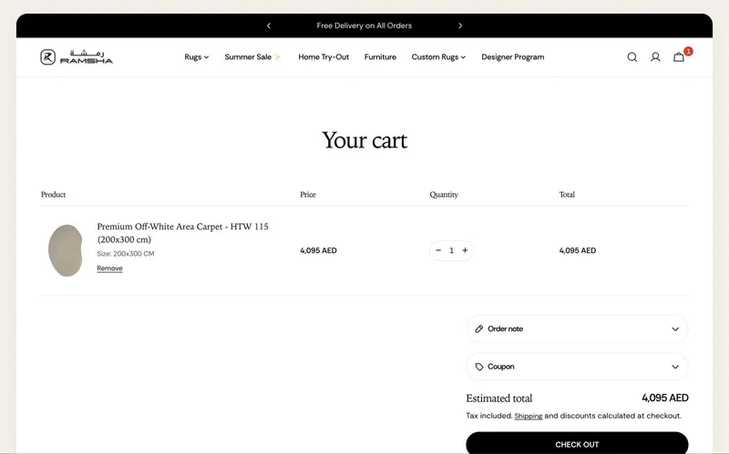Open the Furniture menu item
Screen dimensions: 729x454
click(380, 57)
